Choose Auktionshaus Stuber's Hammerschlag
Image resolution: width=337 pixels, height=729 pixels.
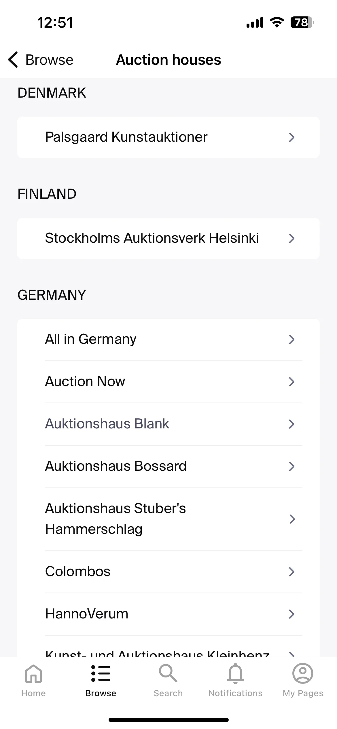[168, 519]
